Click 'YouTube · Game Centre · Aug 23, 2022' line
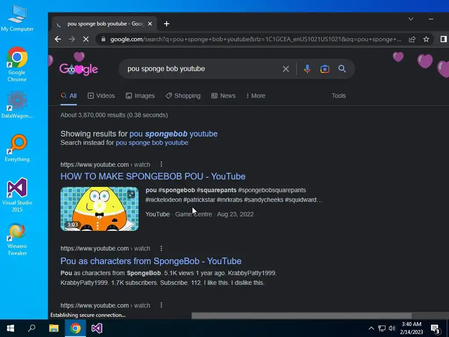Image resolution: width=449 pixels, height=337 pixels. [x=200, y=214]
